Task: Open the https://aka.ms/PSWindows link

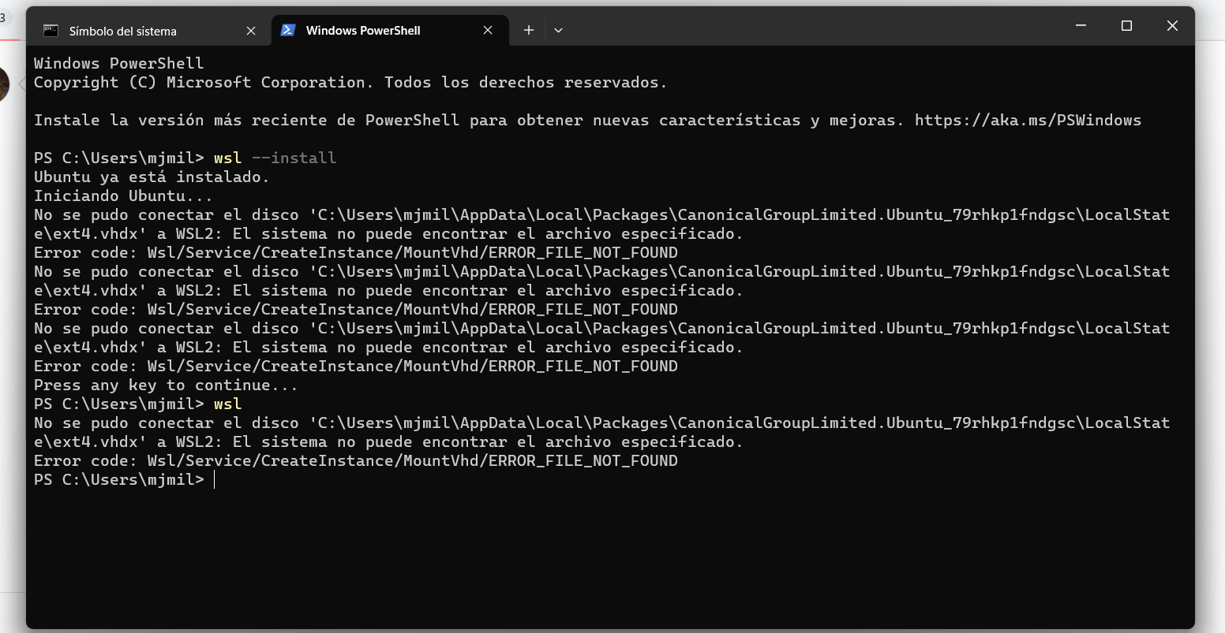Action: pos(1028,120)
